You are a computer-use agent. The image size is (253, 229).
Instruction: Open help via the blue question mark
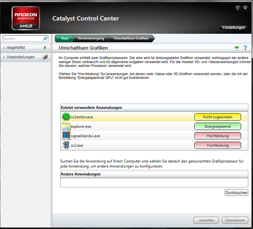tap(245, 48)
